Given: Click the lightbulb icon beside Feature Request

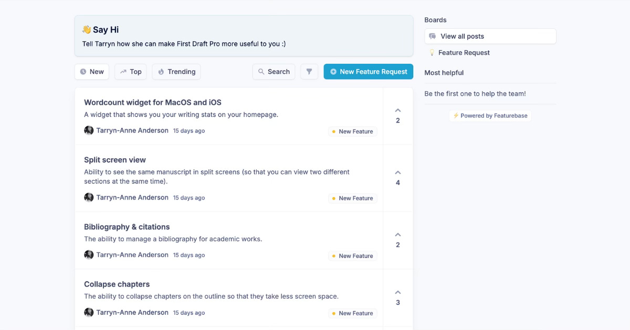Looking at the screenshot, I should [x=432, y=52].
